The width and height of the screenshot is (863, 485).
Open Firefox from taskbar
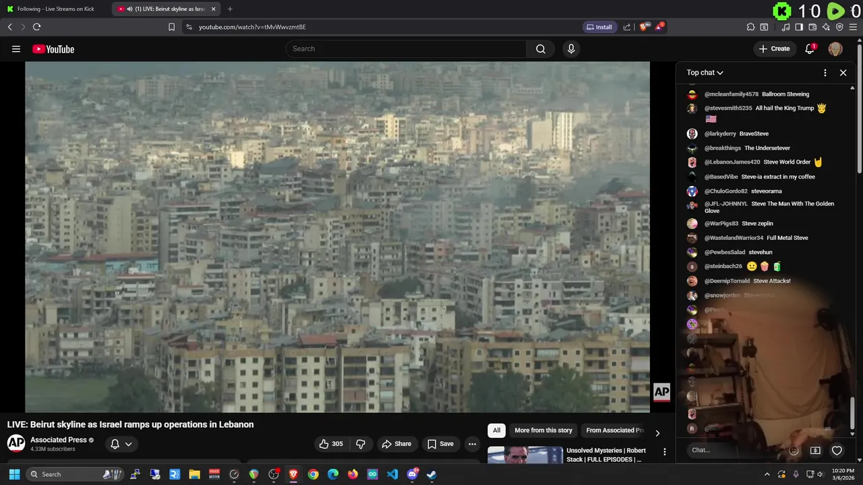(x=353, y=474)
